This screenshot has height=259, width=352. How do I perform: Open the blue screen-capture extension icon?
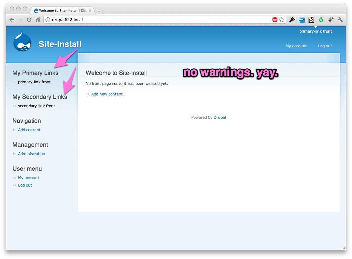[x=302, y=20]
